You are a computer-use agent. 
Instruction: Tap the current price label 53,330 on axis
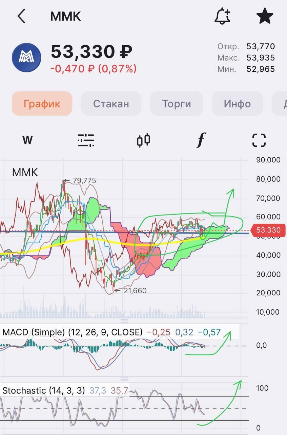(268, 230)
